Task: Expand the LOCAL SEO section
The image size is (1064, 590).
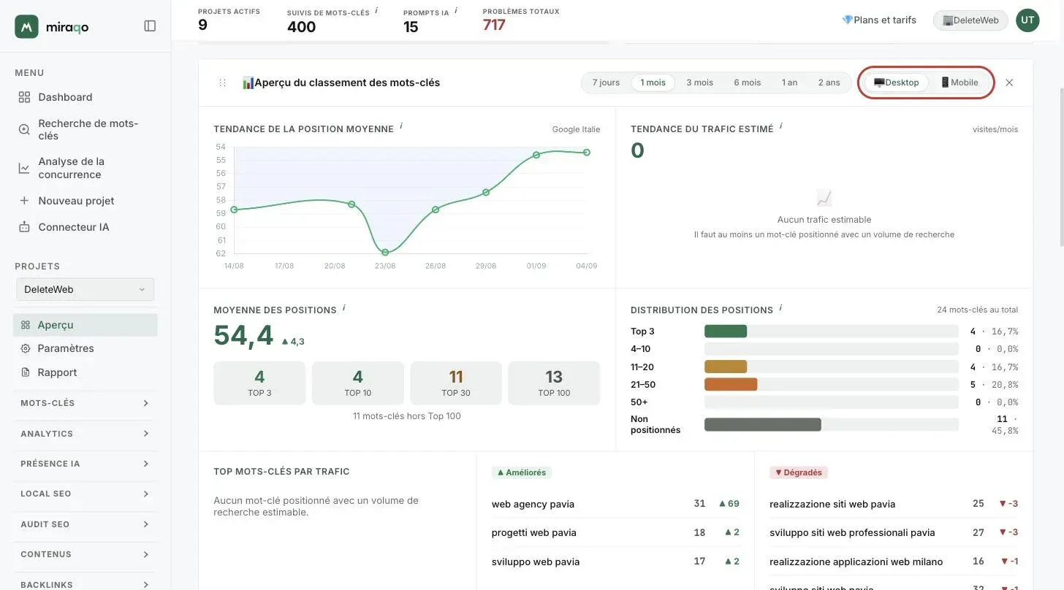Action: 85,494
